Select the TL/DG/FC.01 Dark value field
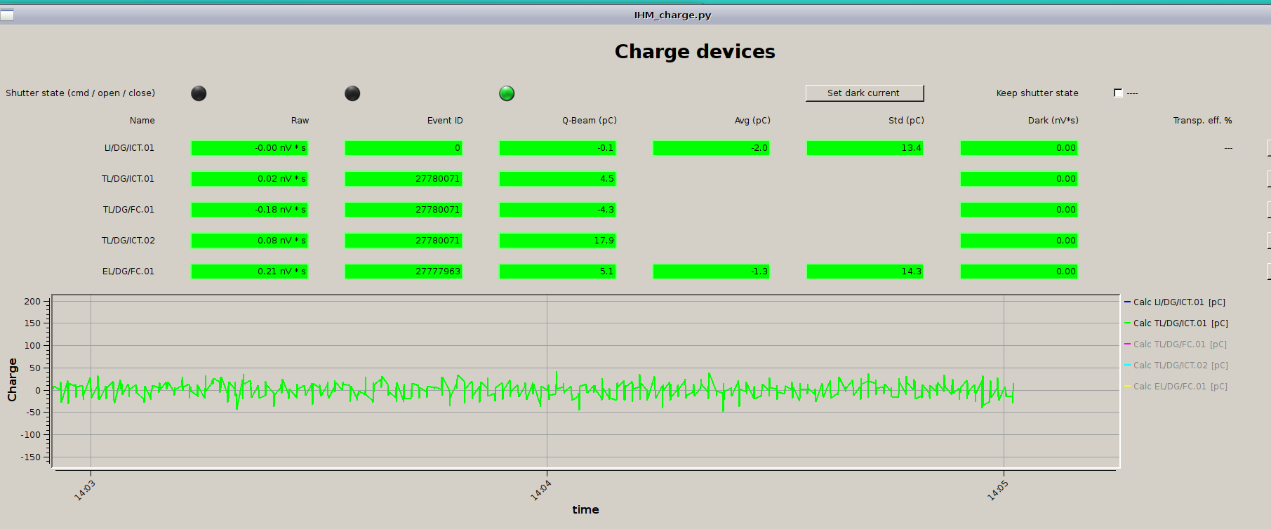The height and width of the screenshot is (529, 1271). pyautogui.click(x=1018, y=210)
